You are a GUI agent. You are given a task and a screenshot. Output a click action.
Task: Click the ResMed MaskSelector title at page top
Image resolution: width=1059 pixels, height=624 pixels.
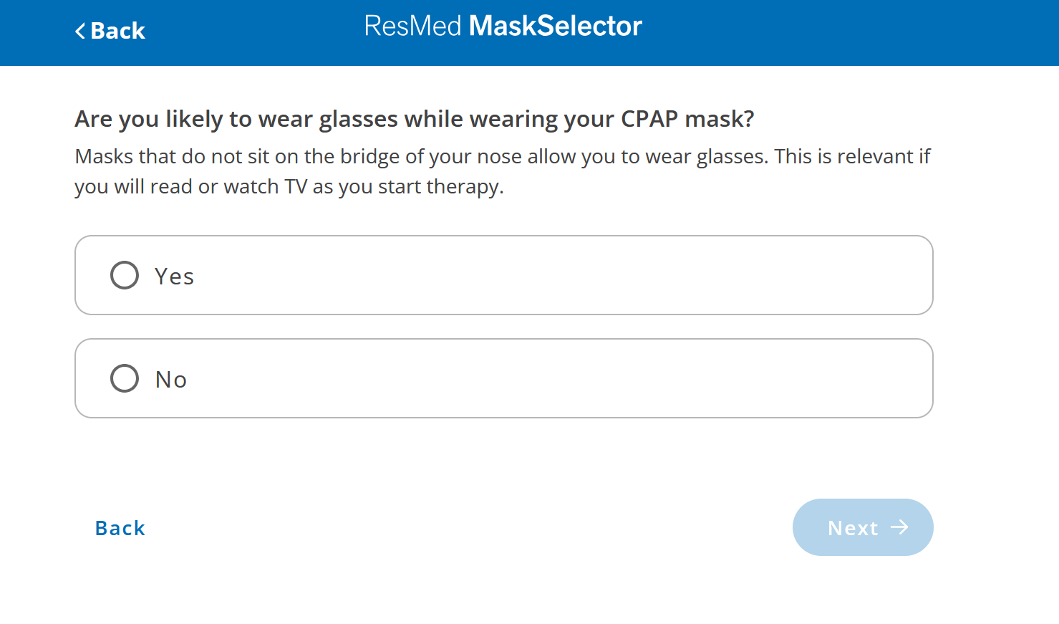503,26
